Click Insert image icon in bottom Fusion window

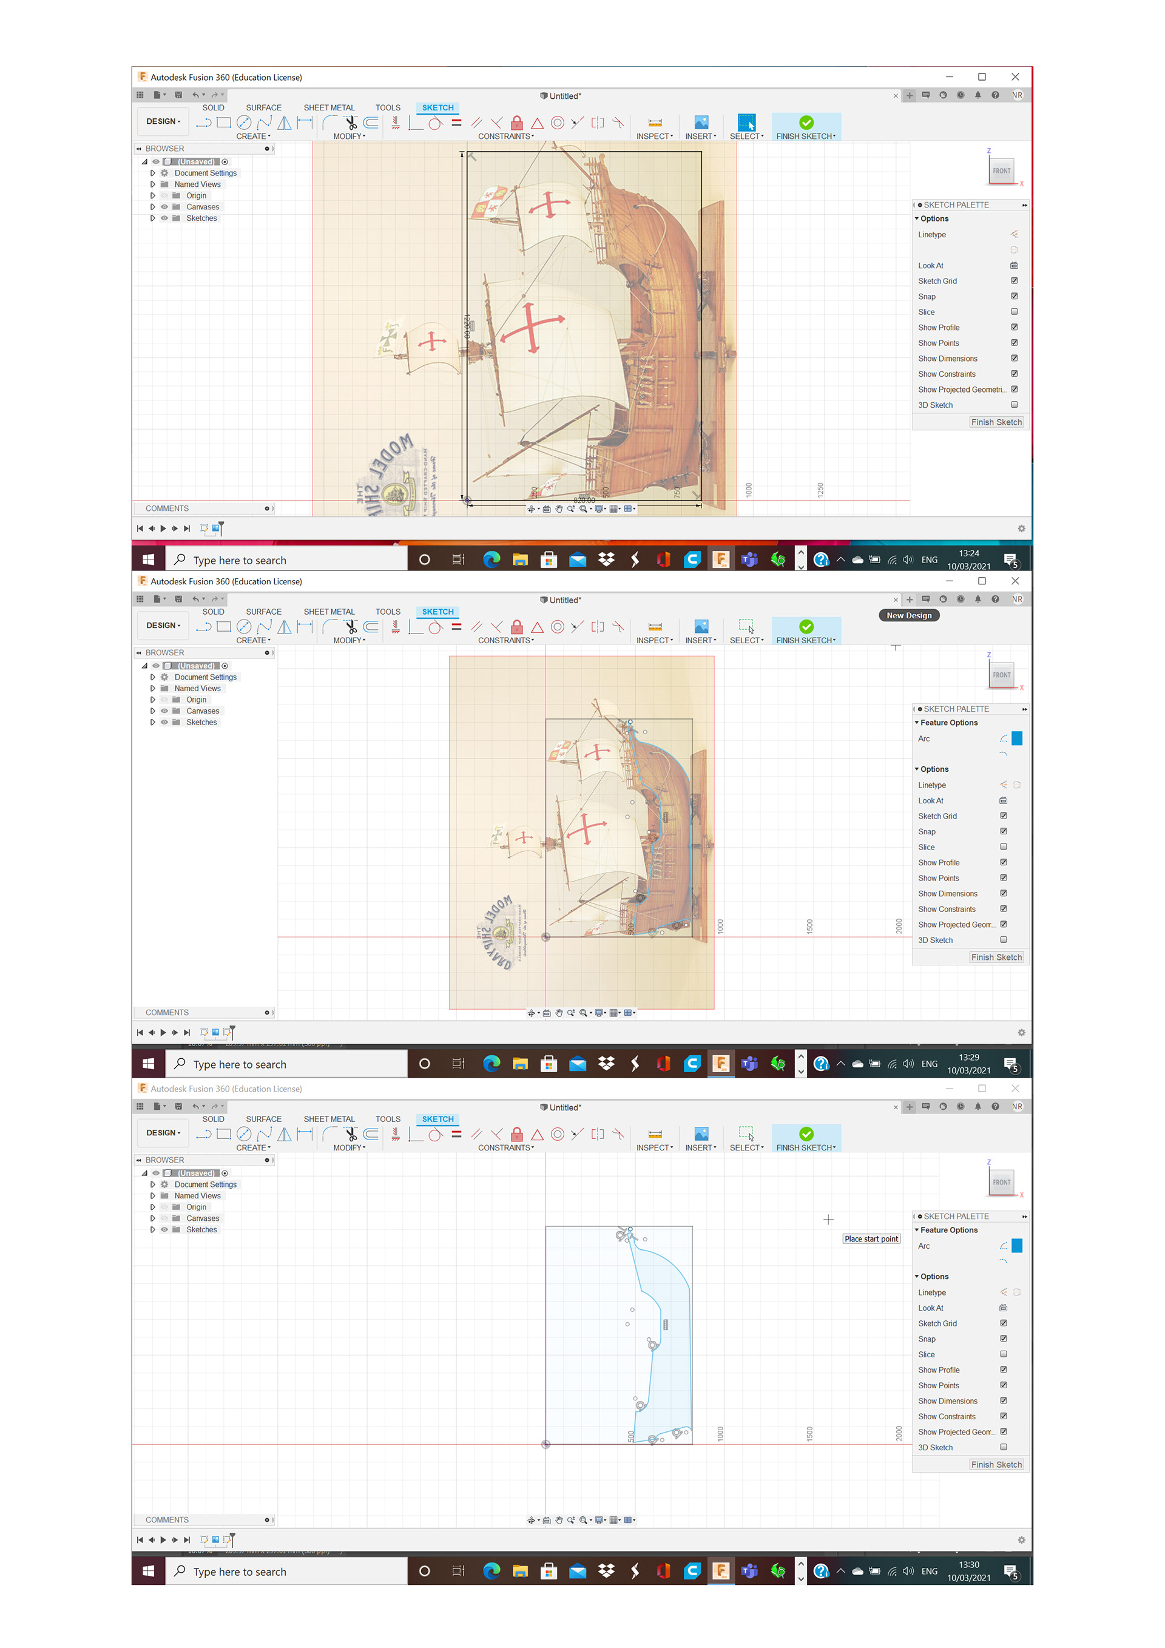pyautogui.click(x=701, y=1134)
